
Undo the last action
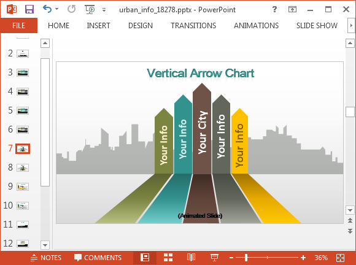(47, 9)
